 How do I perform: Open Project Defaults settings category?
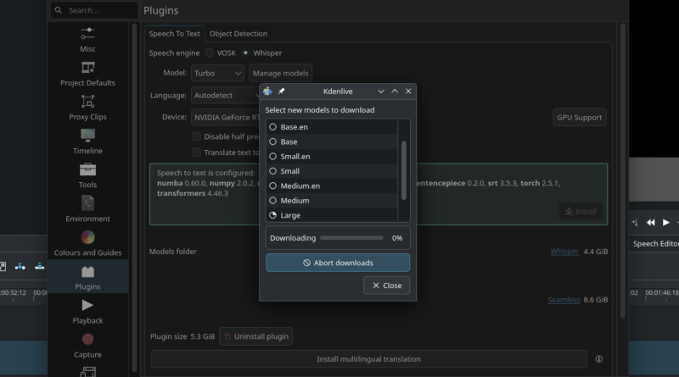87,74
